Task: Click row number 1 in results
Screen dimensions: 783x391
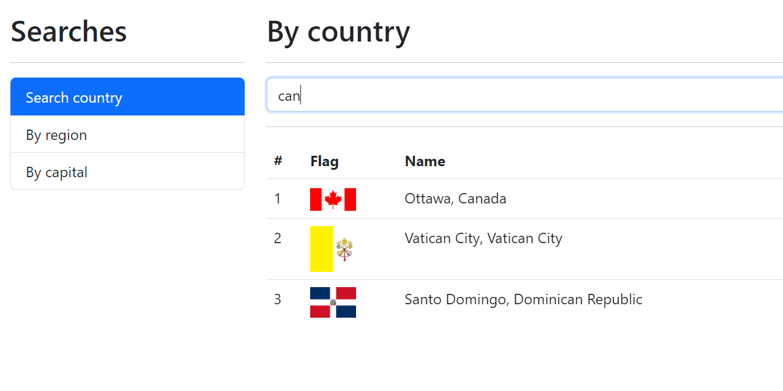Action: tap(277, 199)
